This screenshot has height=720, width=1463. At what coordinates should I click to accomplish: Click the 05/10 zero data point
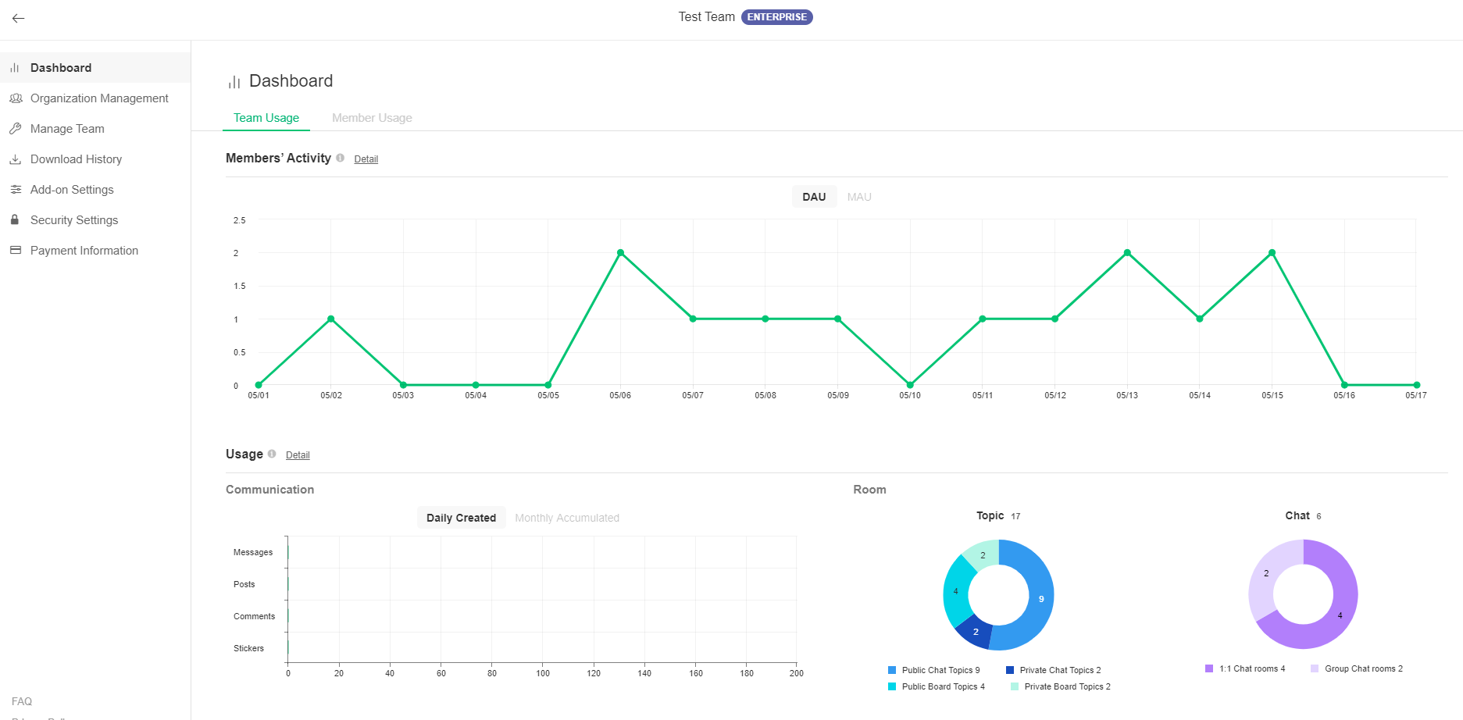[910, 385]
